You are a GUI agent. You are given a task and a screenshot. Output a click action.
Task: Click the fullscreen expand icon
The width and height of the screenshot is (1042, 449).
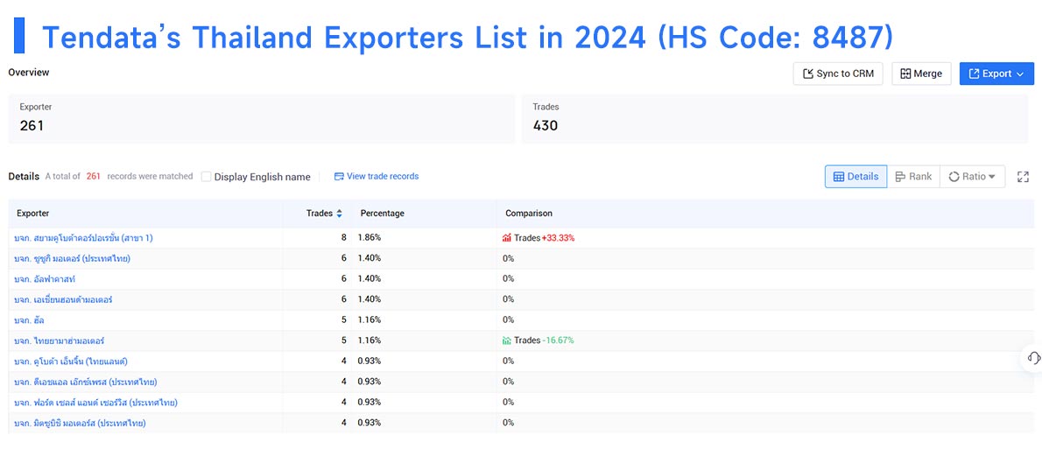coord(1023,177)
